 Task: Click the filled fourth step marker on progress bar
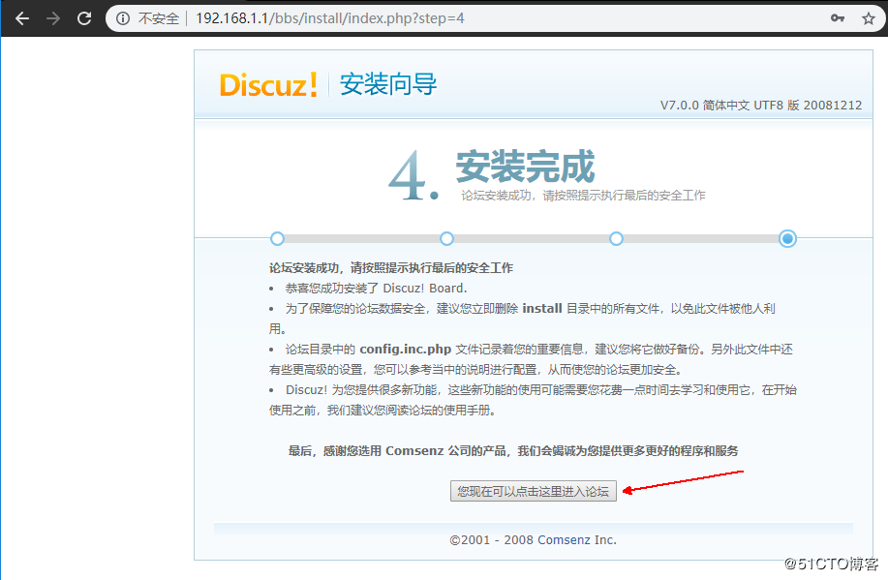point(787,238)
